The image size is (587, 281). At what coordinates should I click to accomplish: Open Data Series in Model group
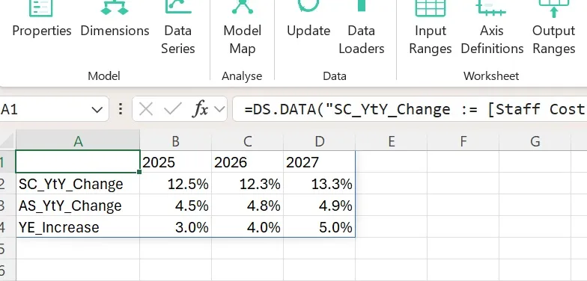pos(178,28)
